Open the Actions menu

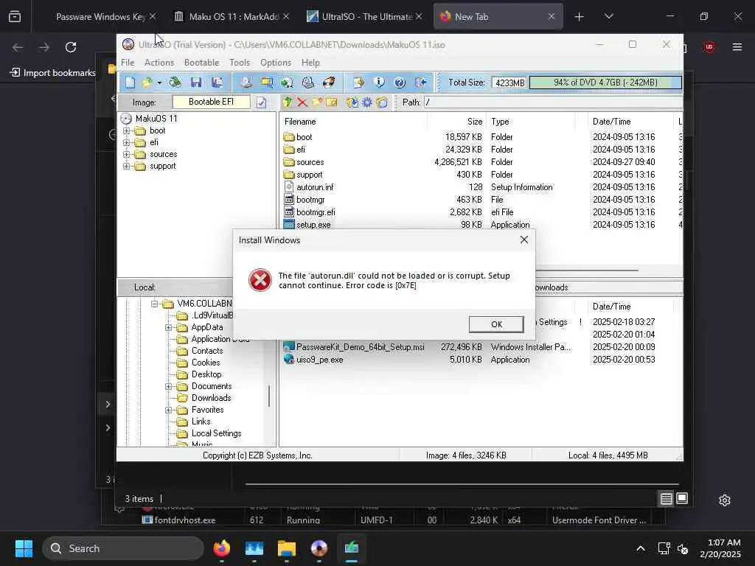pos(159,63)
